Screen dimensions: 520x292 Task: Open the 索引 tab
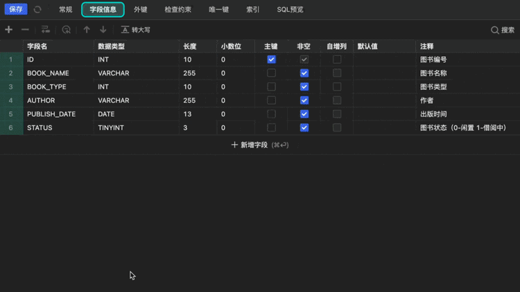click(x=252, y=10)
